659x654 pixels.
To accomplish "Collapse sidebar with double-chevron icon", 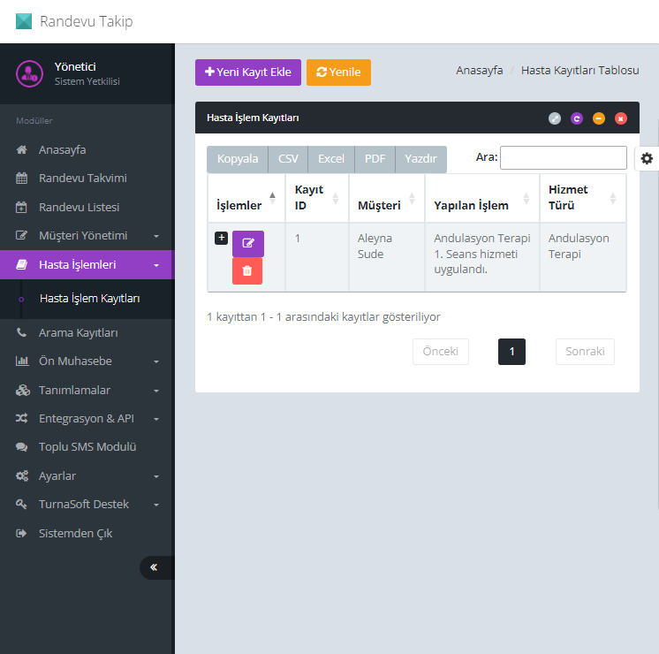I will (x=154, y=567).
